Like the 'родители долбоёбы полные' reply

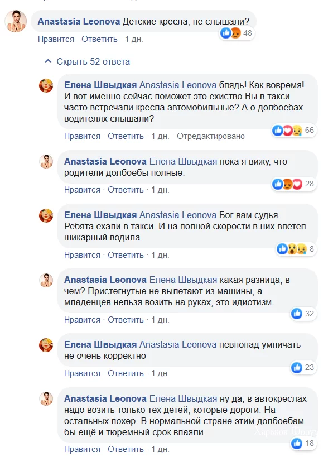pyautogui.click(x=82, y=190)
